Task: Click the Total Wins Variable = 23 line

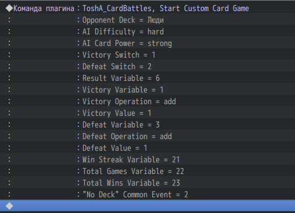Action: point(147,183)
